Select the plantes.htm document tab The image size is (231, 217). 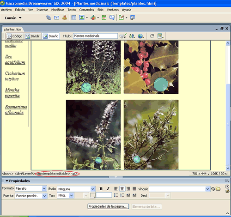(12, 29)
